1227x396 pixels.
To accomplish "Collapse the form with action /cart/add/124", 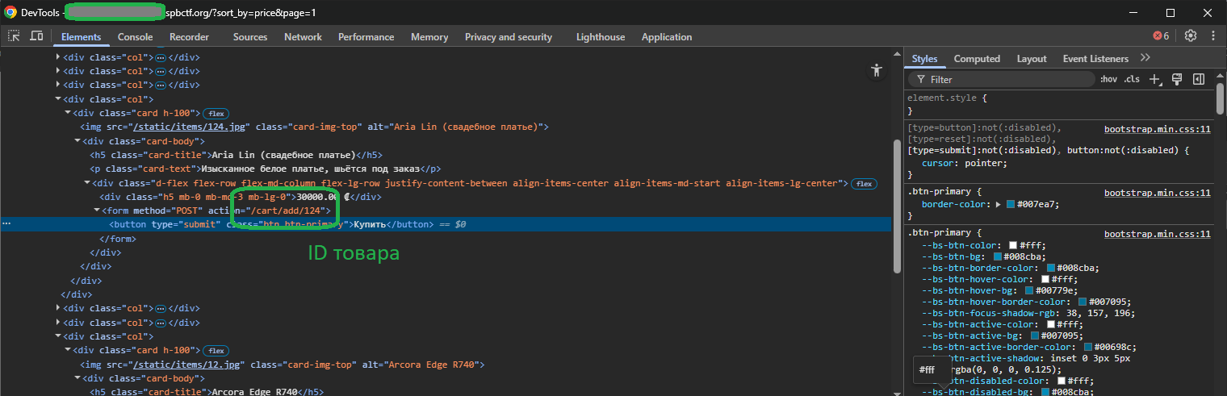I will (97, 211).
